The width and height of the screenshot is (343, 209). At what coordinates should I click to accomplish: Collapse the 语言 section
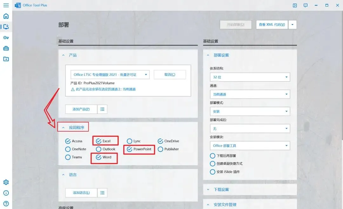(x=63, y=175)
